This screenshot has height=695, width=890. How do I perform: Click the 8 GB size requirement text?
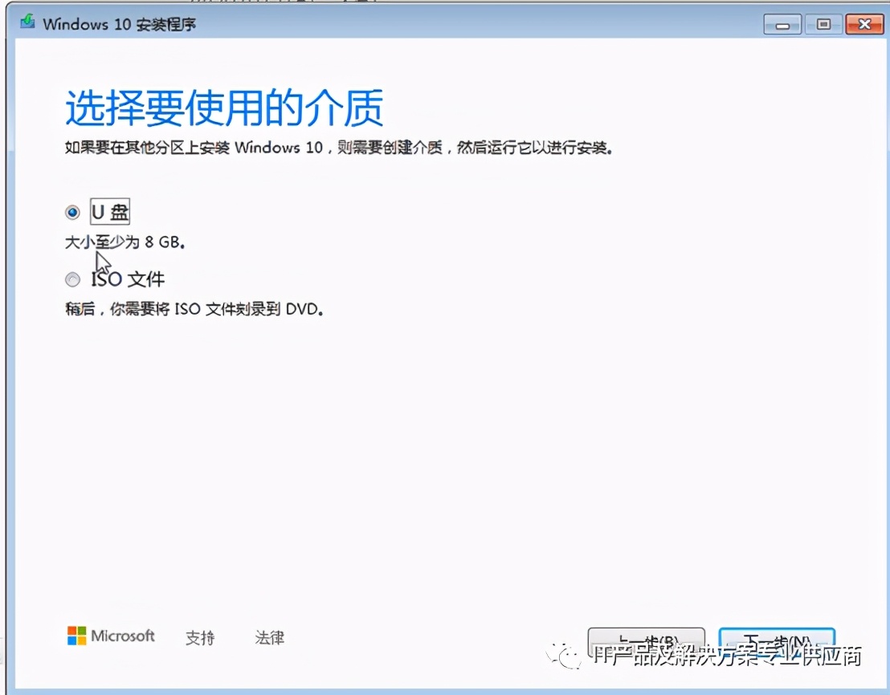pyautogui.click(x=123, y=242)
